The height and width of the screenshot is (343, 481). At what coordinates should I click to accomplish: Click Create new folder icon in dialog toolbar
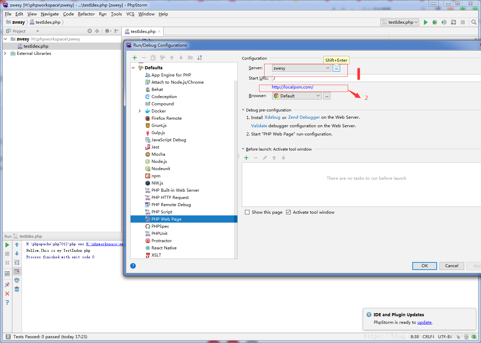190,58
